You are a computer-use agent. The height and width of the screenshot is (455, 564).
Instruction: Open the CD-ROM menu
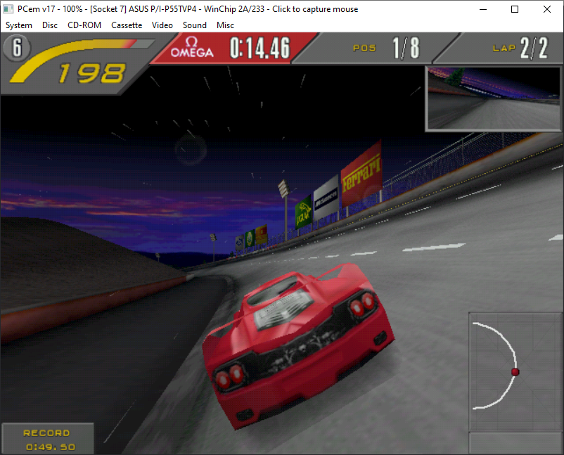(84, 25)
